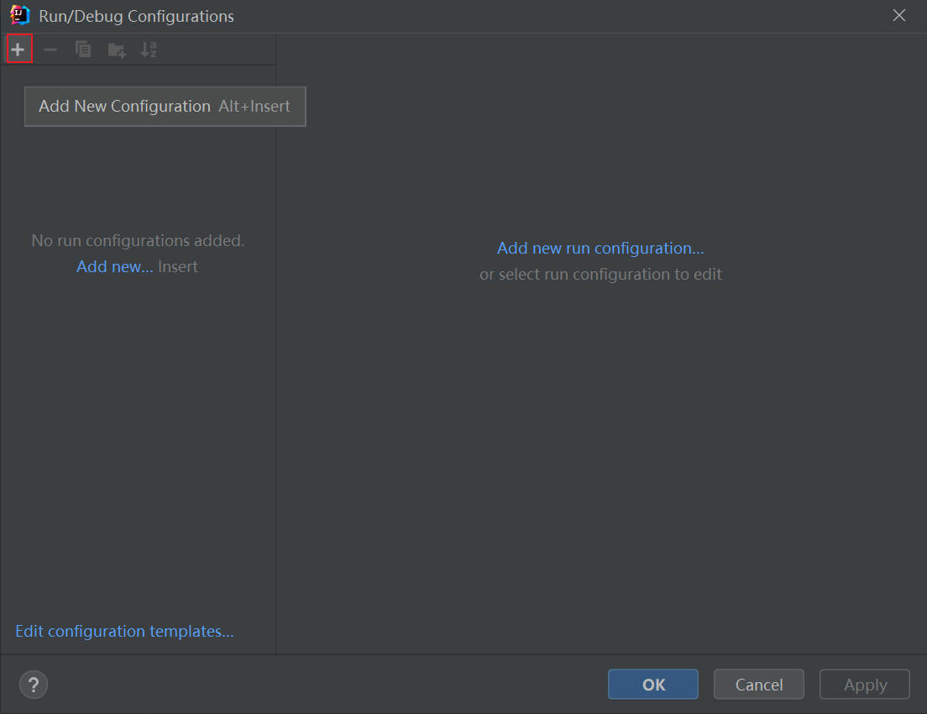Click the 'No run configurations added.' text
927x714 pixels.
tap(138, 241)
